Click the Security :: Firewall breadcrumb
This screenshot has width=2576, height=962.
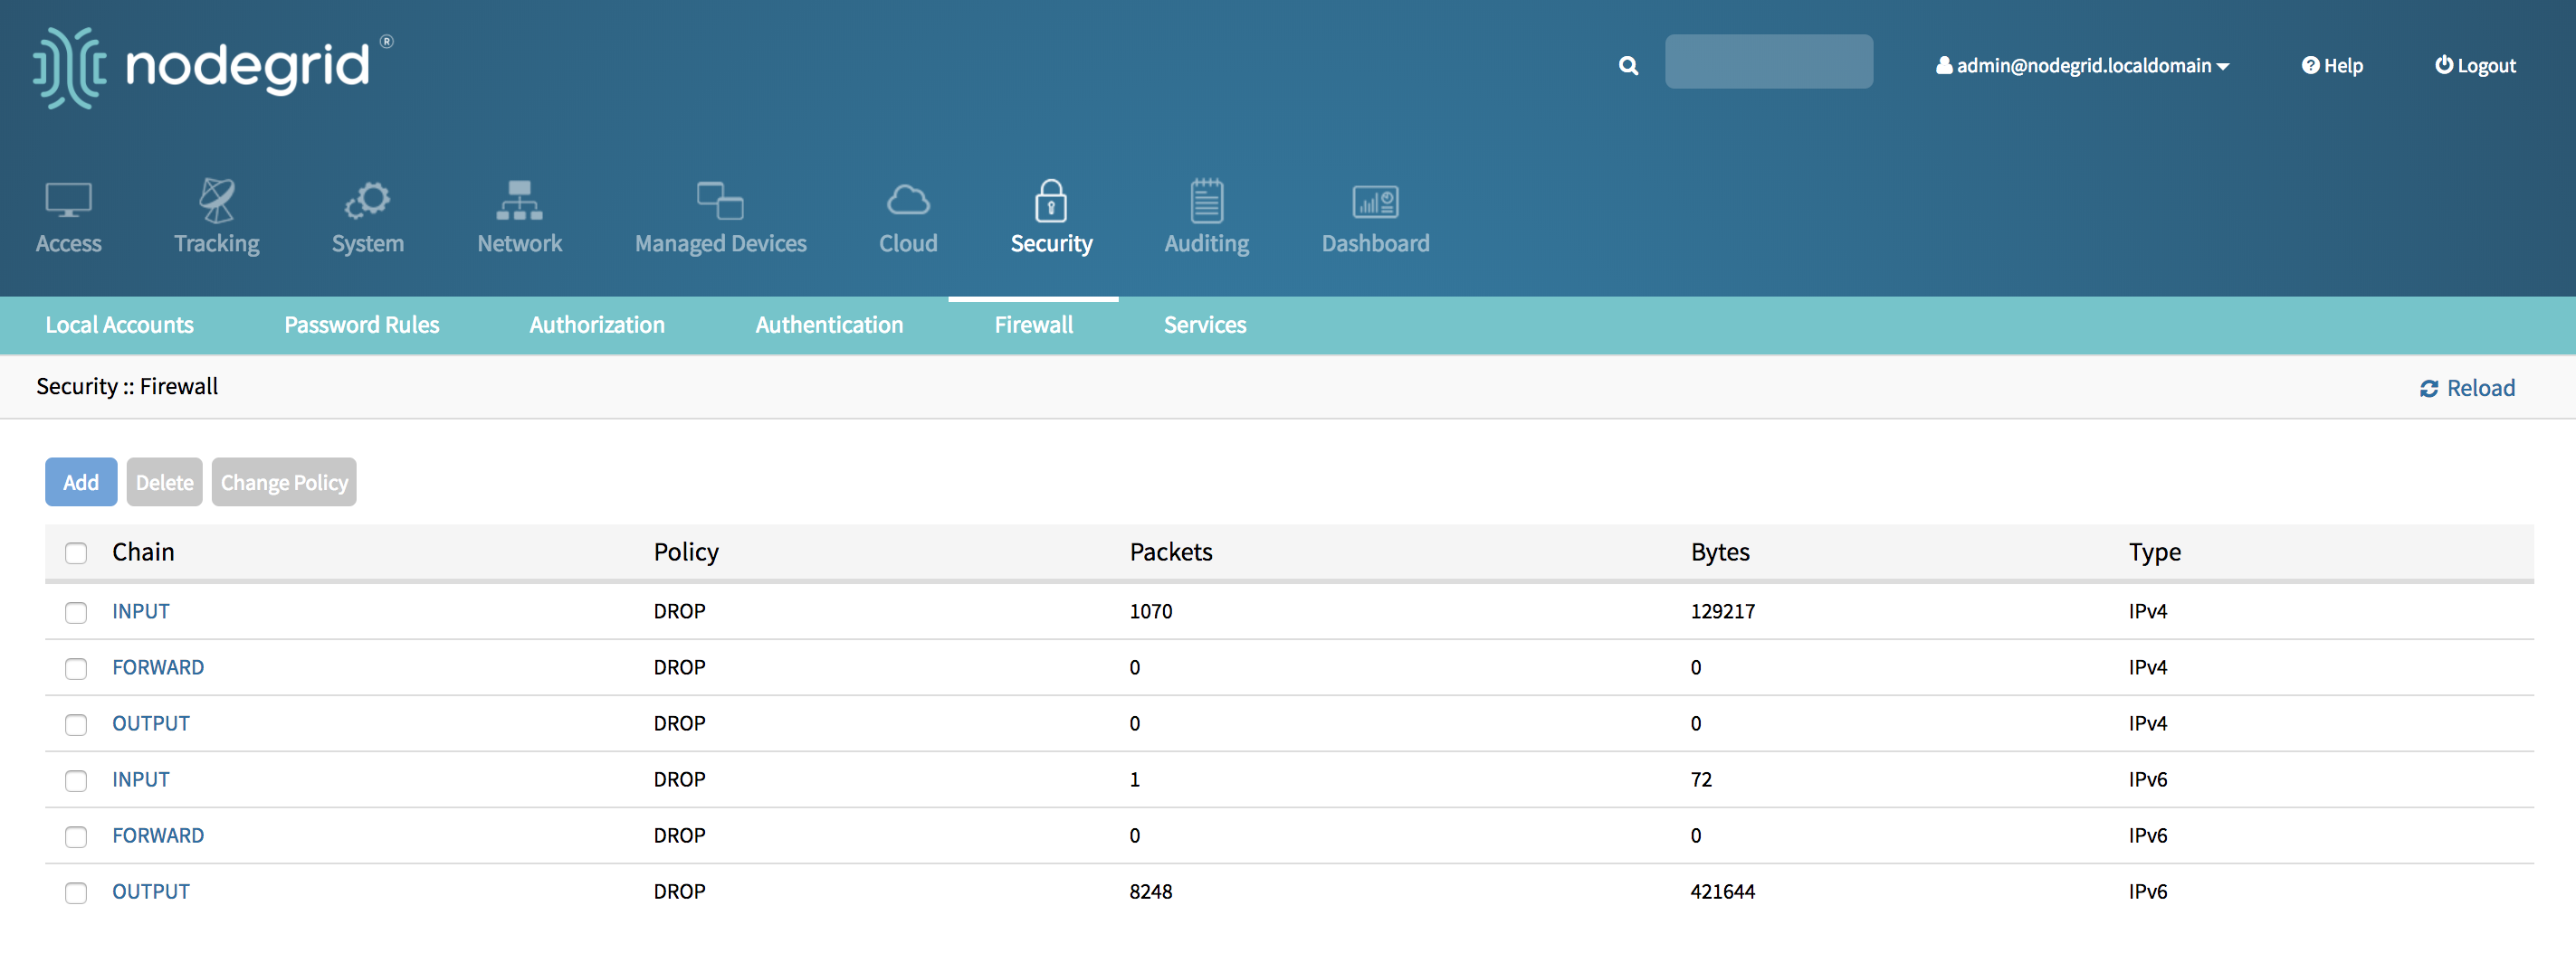(x=127, y=385)
